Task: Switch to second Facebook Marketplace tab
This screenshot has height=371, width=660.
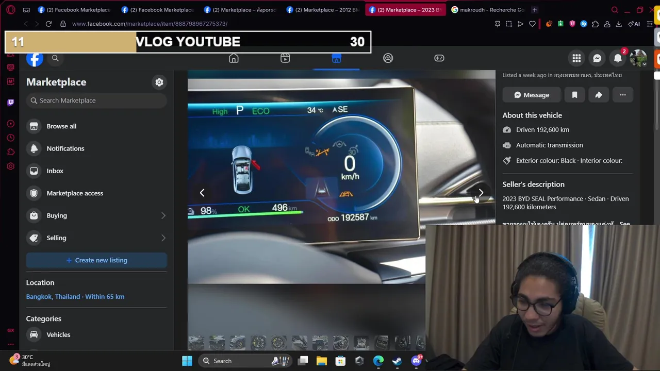Action: (157, 10)
